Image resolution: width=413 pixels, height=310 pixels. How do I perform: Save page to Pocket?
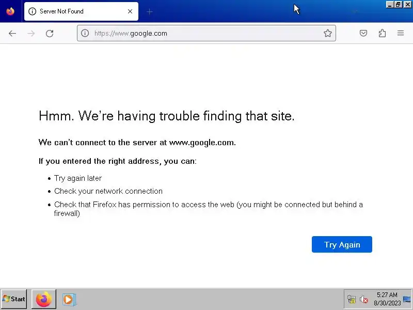point(363,34)
